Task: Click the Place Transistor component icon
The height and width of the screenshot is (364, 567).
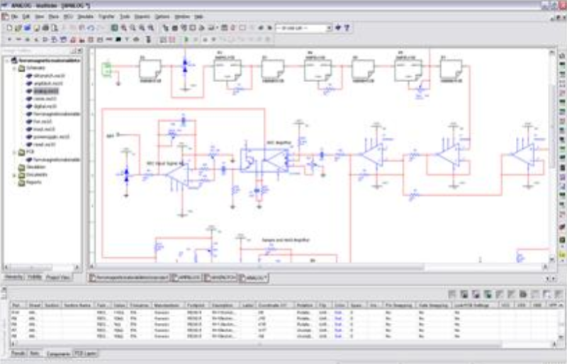Action: pos(37,39)
